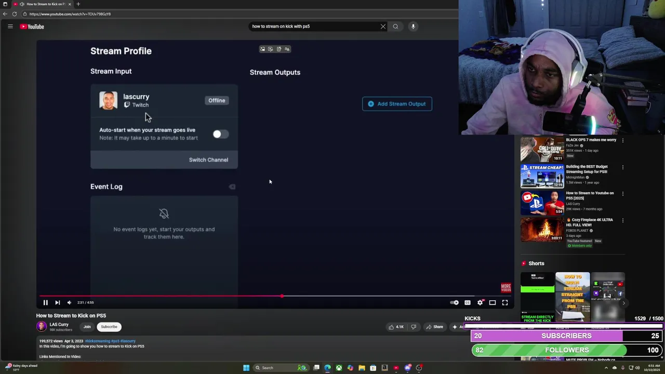
Task: Click the browser address bar URL
Action: [70, 14]
